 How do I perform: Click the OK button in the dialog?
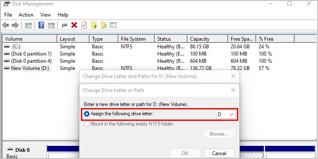coord(185,153)
